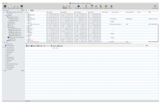Open the Actionable Intel view
The image size is (161, 104).
78,7
